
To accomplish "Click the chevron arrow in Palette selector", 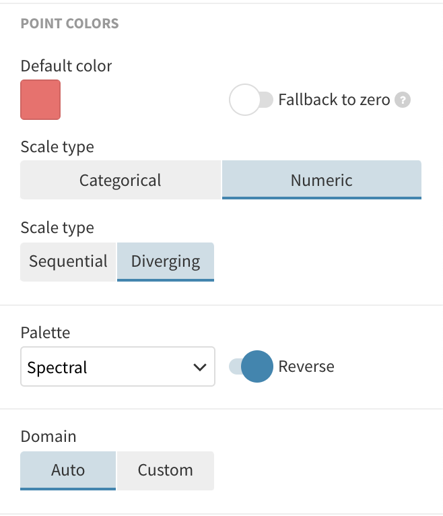I will 199,367.
